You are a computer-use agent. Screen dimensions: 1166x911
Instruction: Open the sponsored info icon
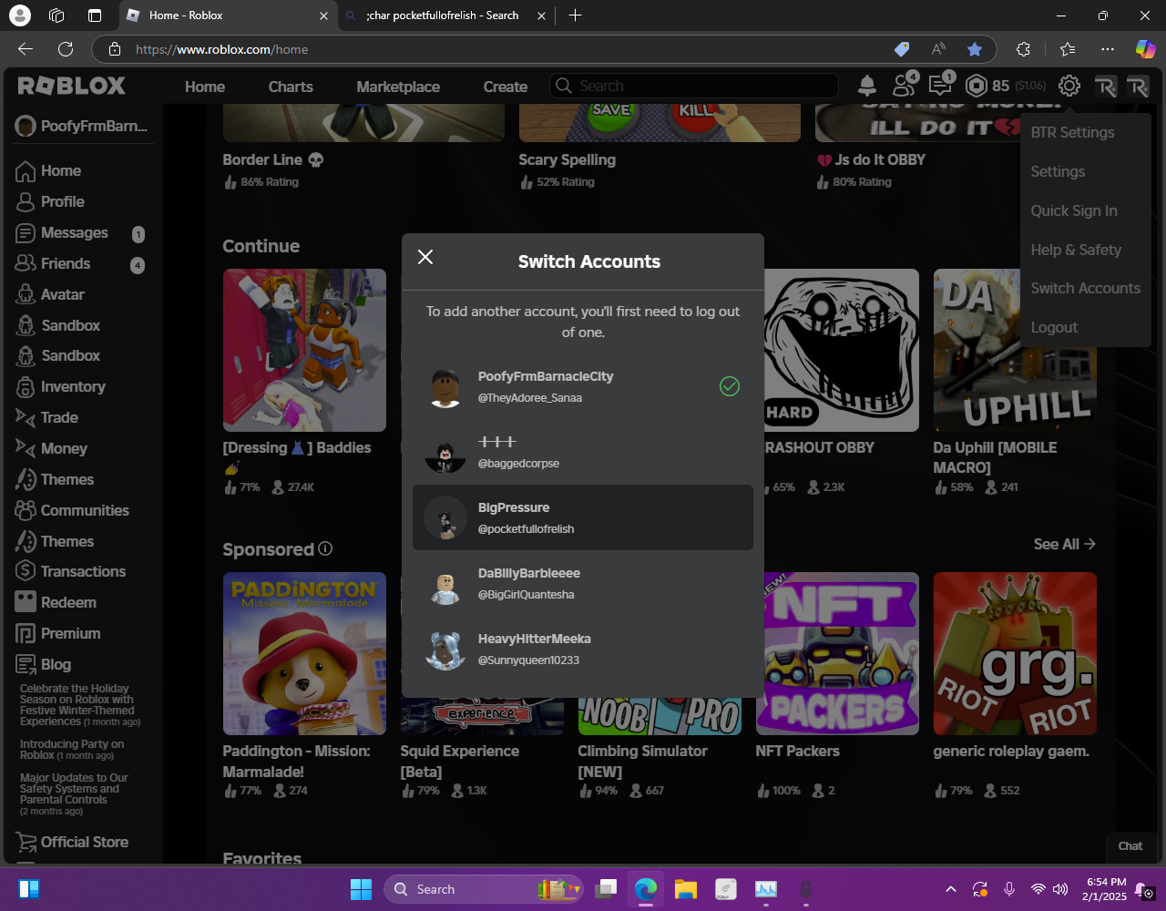325,548
